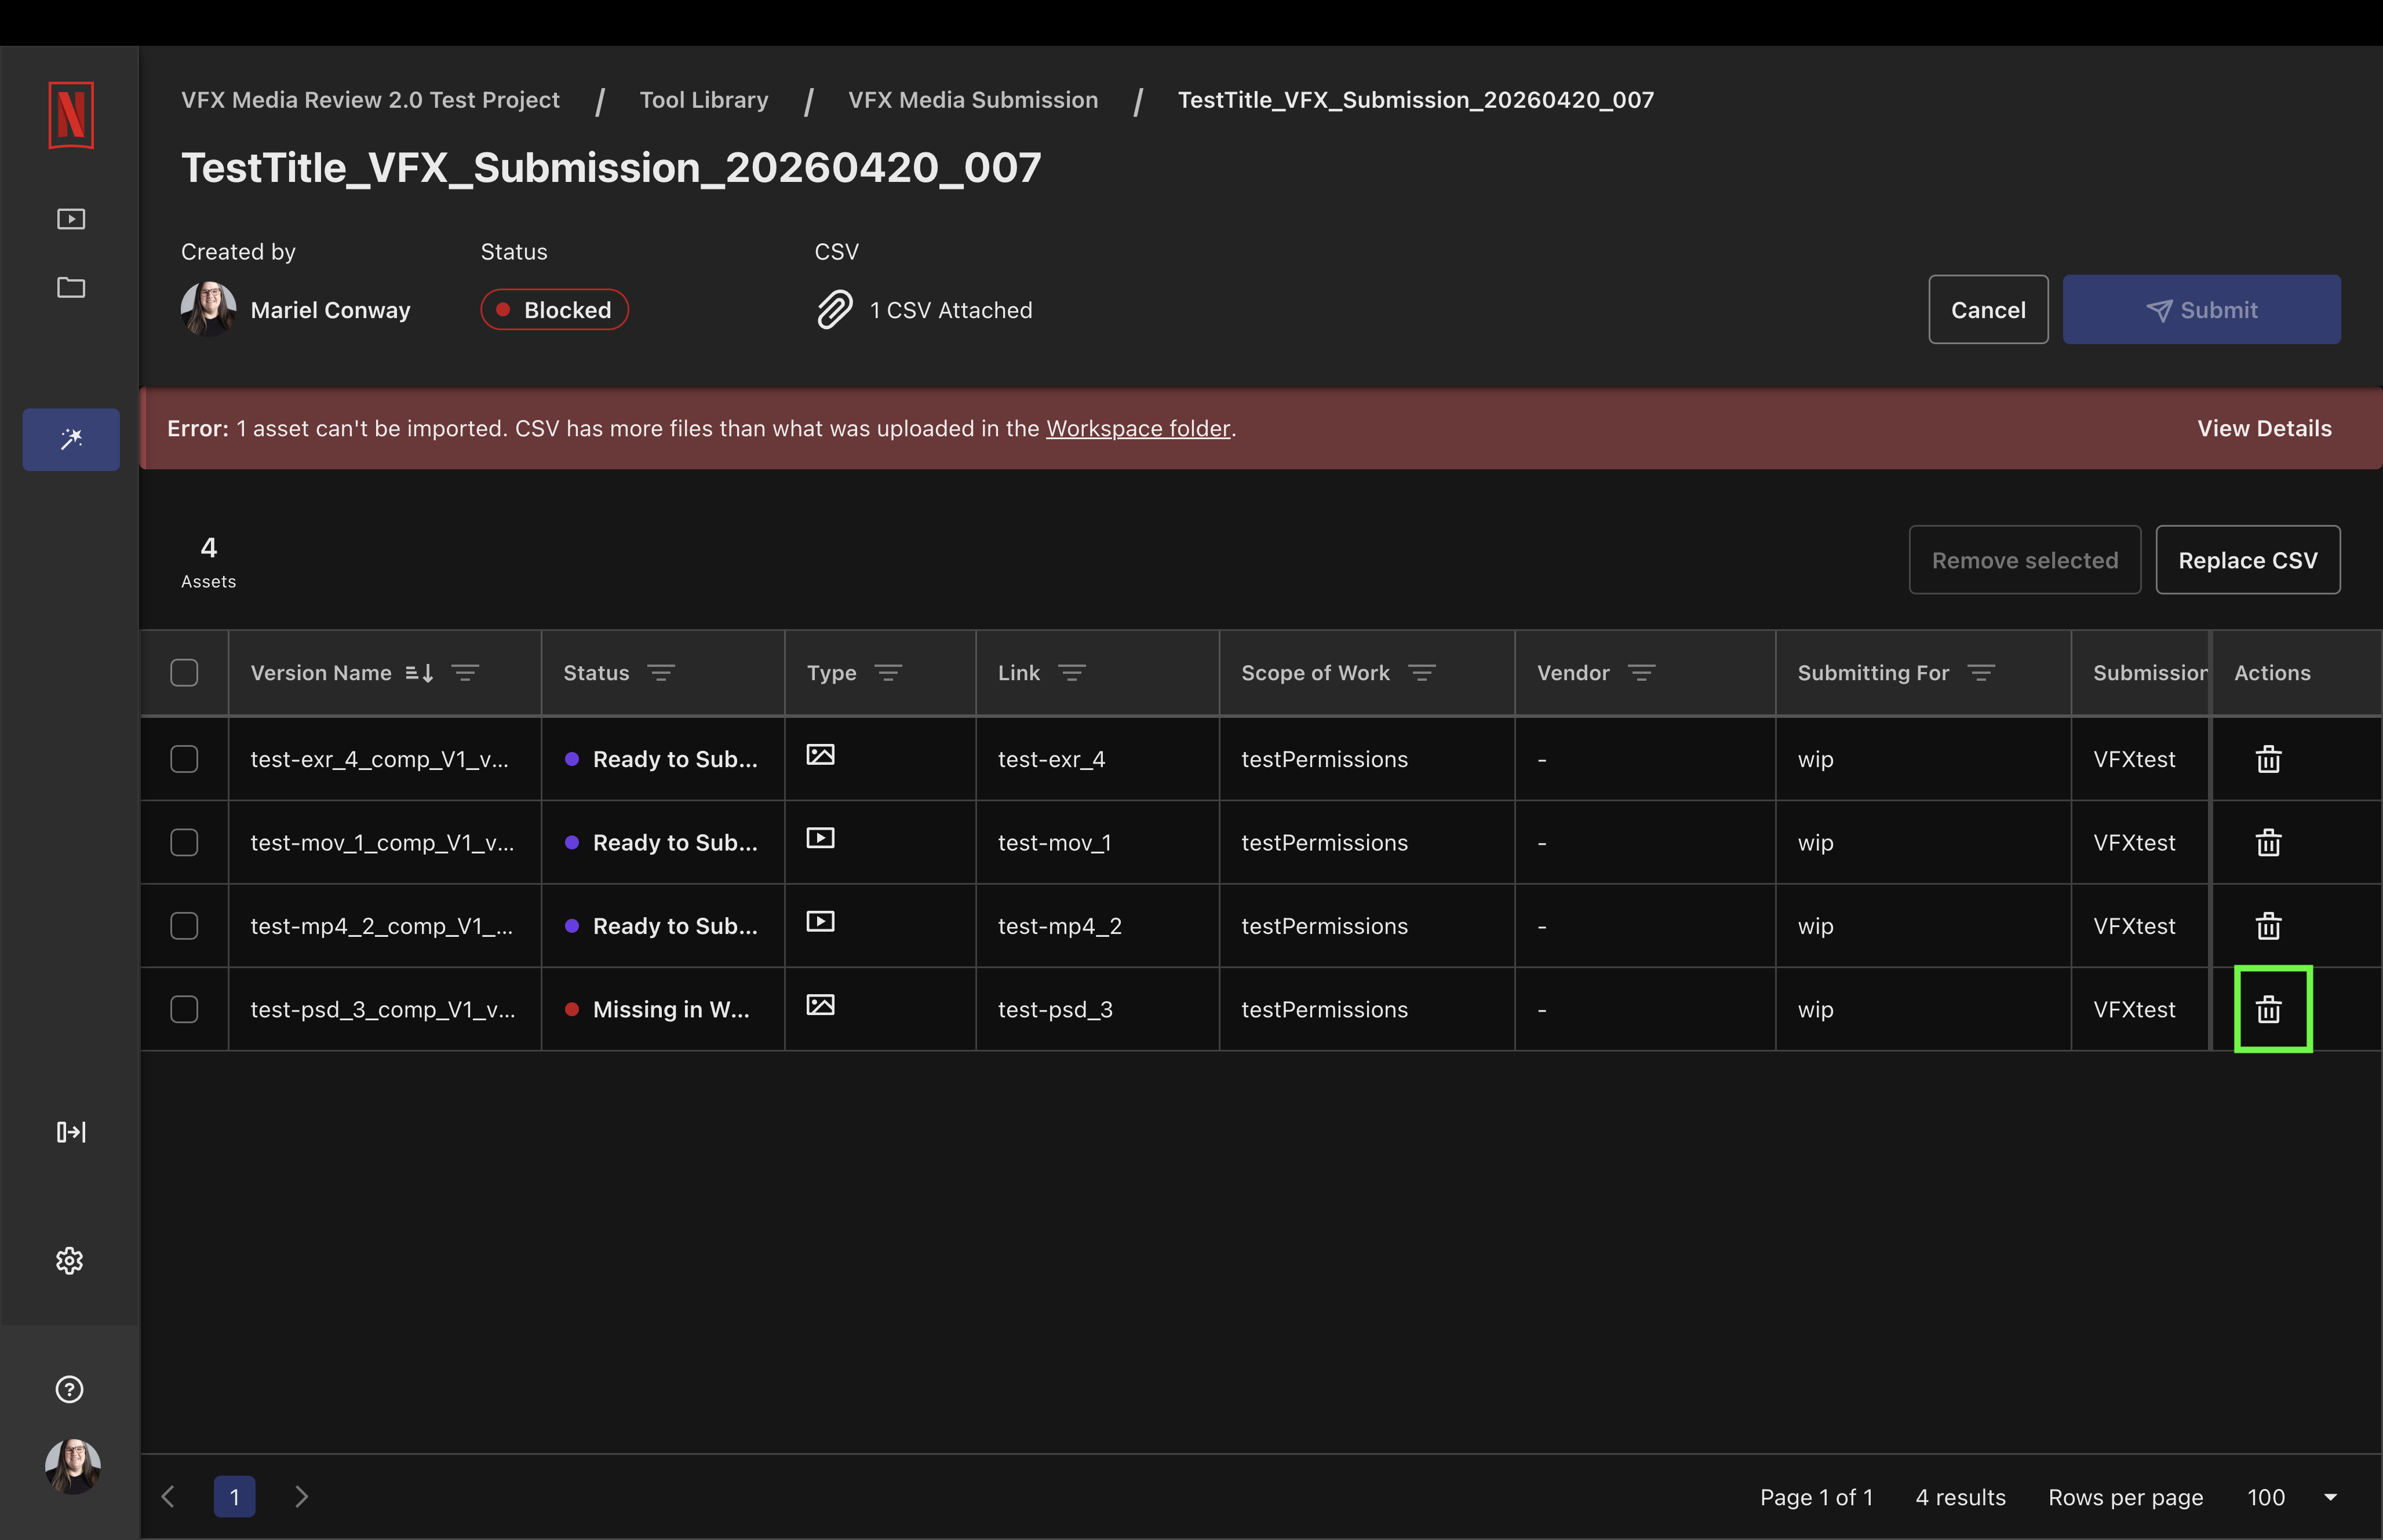This screenshot has height=1540, width=2383.
Task: Click the 1 CSV Attached text
Action: (951, 311)
